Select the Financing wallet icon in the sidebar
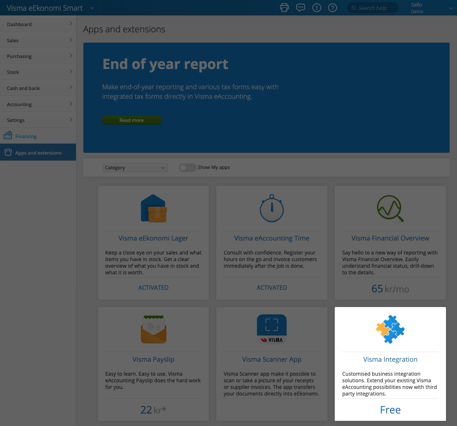This screenshot has width=457, height=426. pos(8,136)
